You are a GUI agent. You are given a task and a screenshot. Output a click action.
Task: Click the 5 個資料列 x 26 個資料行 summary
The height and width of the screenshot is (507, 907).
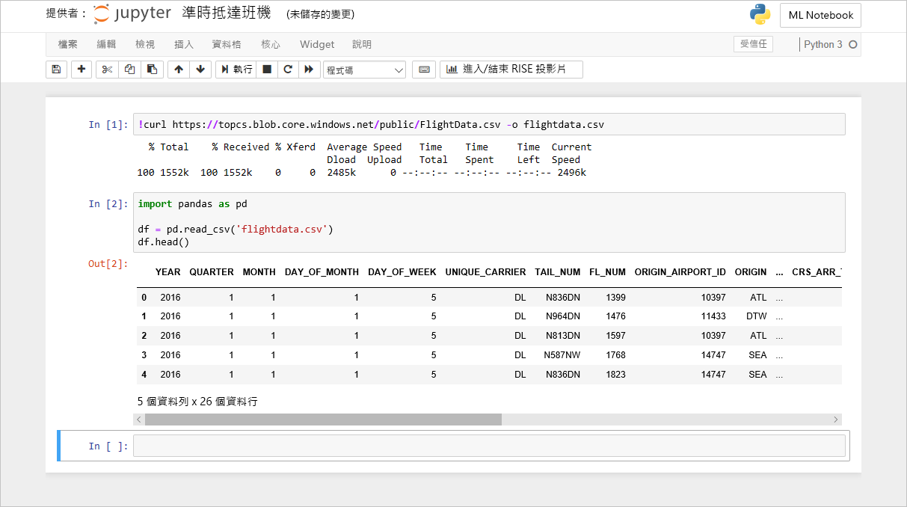tap(197, 402)
